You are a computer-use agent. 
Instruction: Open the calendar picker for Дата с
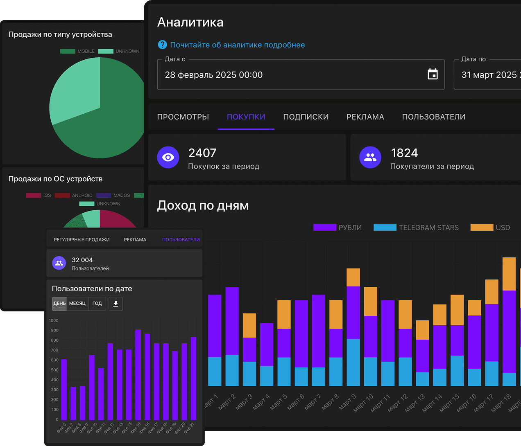coord(433,74)
